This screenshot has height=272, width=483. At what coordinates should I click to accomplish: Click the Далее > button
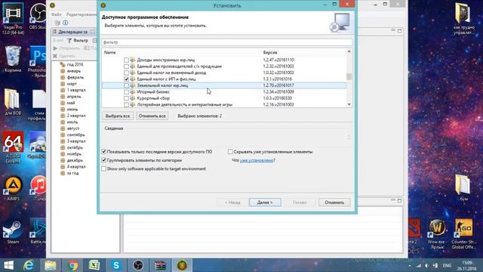(x=265, y=202)
